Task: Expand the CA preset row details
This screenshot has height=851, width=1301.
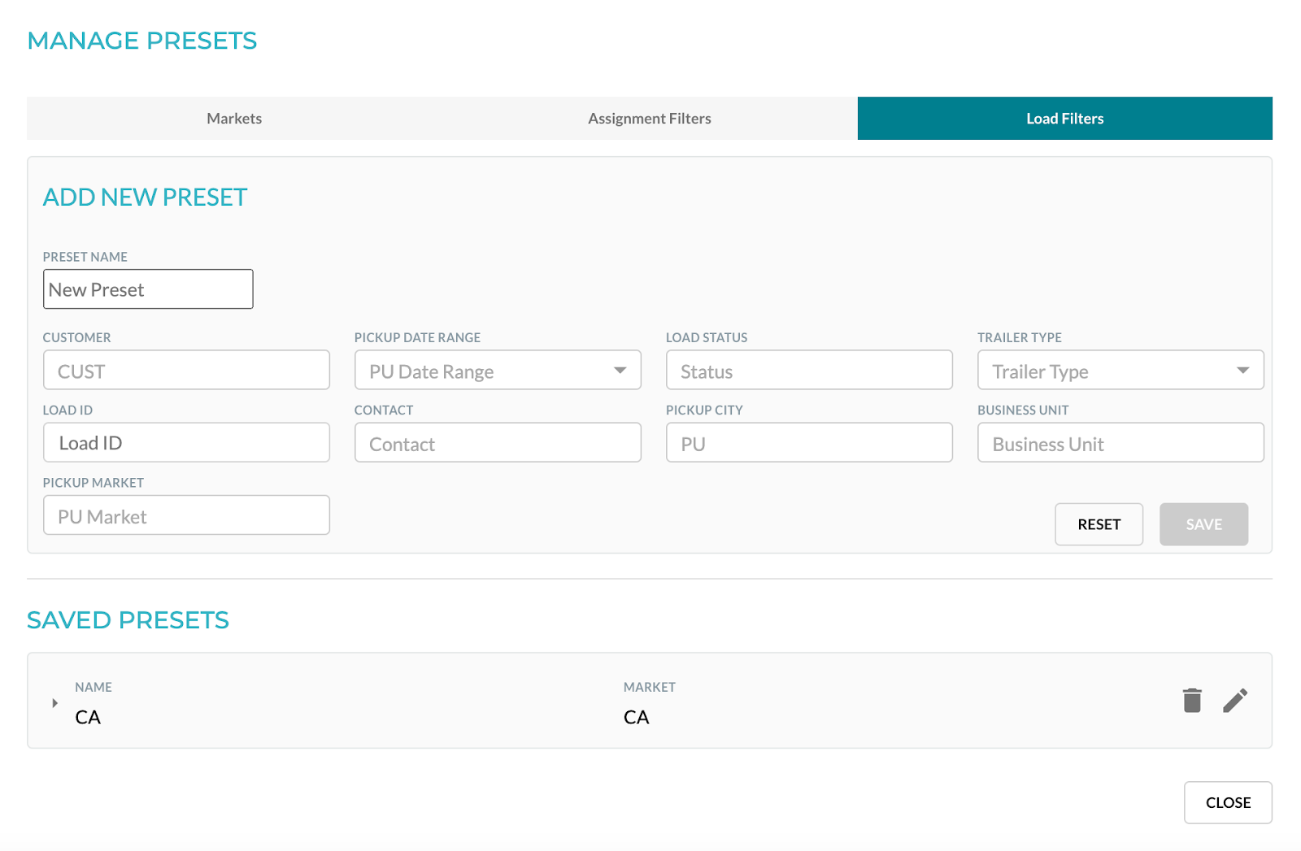Action: (54, 702)
